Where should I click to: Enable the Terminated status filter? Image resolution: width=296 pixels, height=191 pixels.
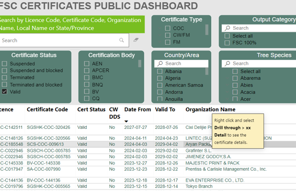(4, 77)
